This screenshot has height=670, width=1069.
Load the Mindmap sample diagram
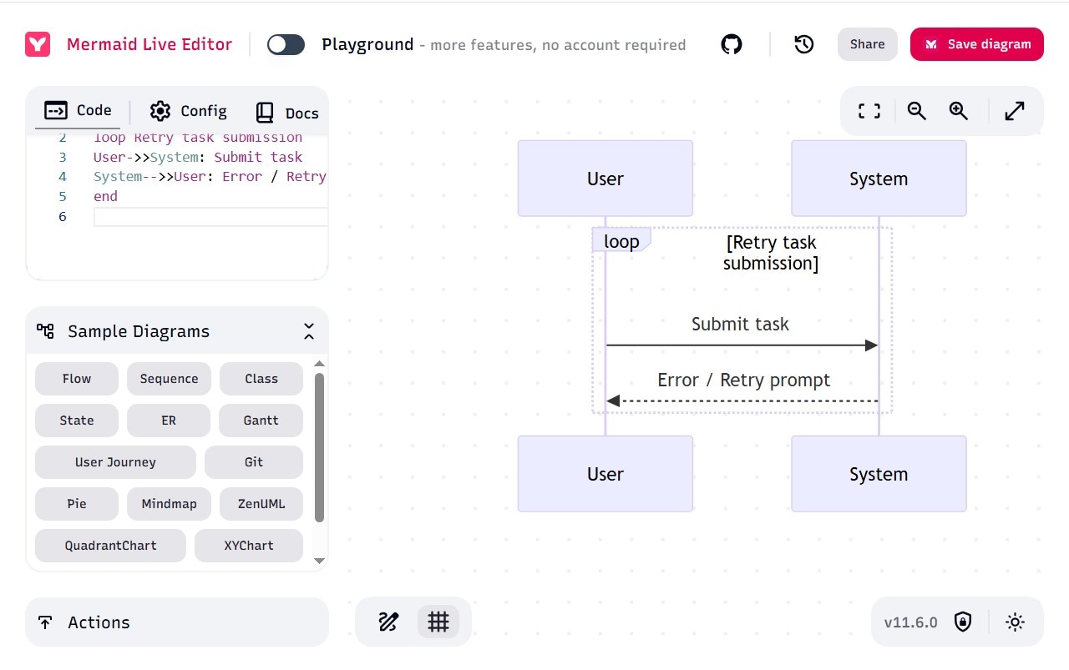click(x=169, y=504)
